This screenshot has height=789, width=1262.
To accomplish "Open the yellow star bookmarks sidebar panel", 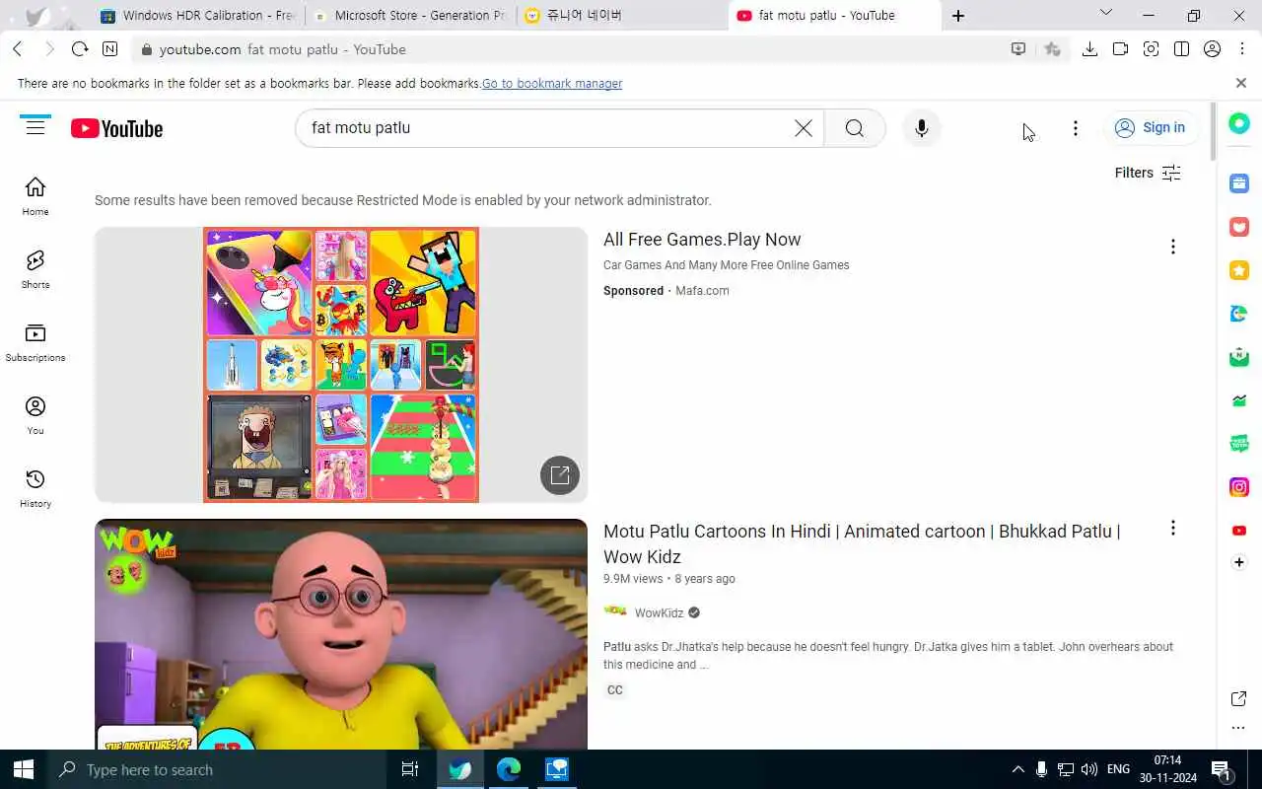I will click(x=1239, y=270).
